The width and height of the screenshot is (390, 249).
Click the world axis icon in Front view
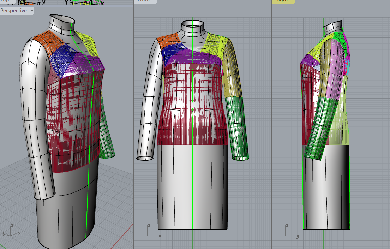152,231
